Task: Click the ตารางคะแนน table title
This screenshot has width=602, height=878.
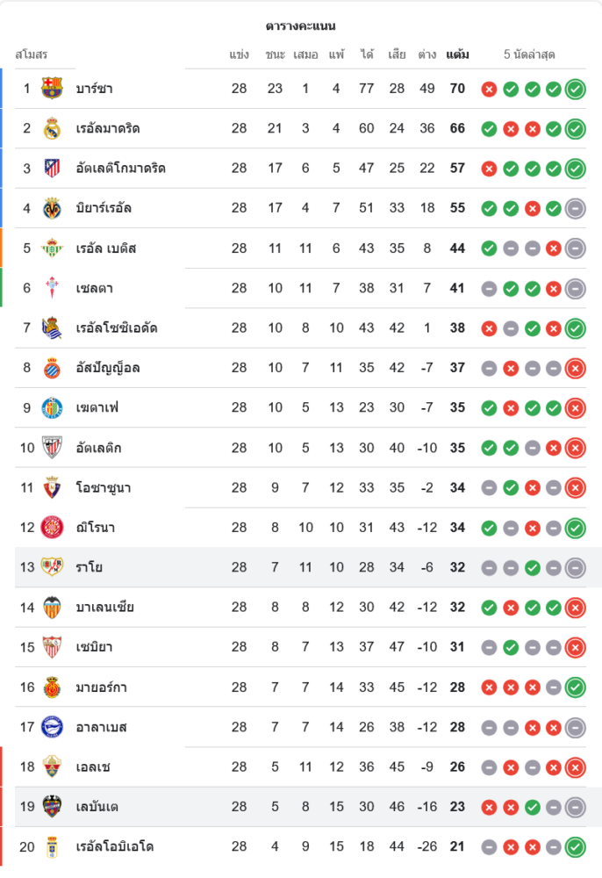Action: pyautogui.click(x=301, y=26)
